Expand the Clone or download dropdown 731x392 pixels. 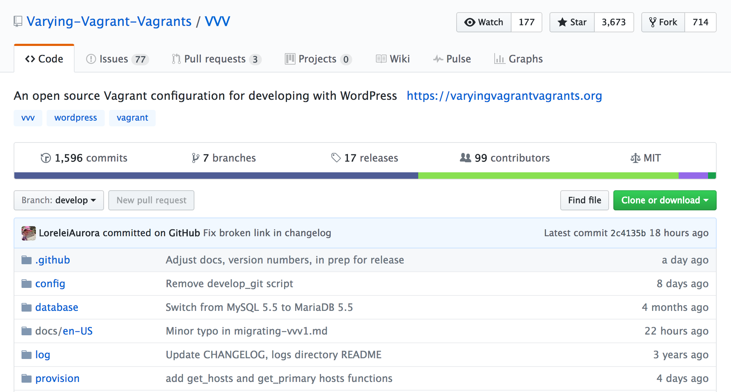pyautogui.click(x=665, y=200)
